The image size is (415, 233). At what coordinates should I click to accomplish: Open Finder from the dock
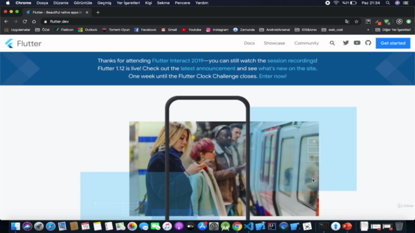[x=16, y=227]
